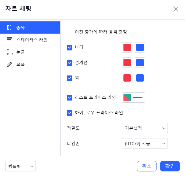This screenshot has width=185, height=176.
Task: Uncheck the 바디 checkbox
Action: coord(70,47)
